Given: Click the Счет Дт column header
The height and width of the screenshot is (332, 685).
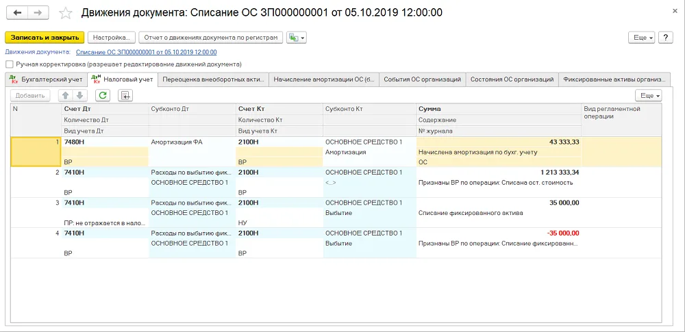Looking at the screenshot, I should point(105,109).
